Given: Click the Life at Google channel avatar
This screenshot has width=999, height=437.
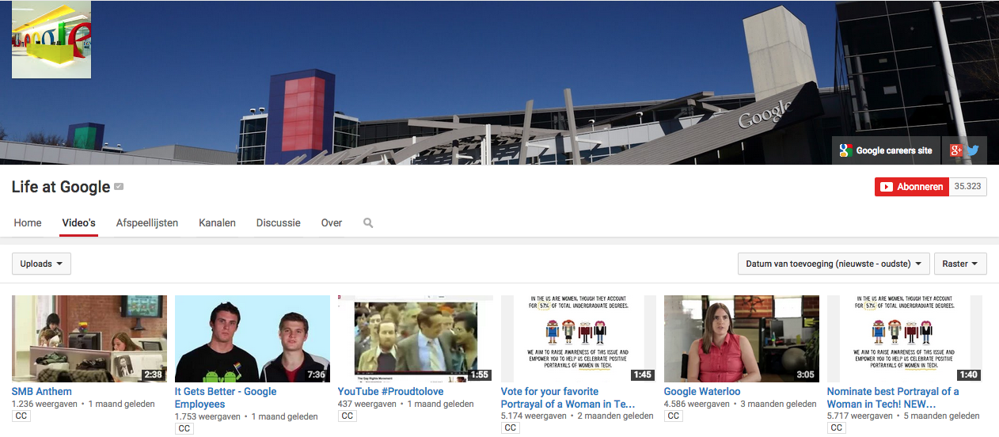Looking at the screenshot, I should [51, 40].
